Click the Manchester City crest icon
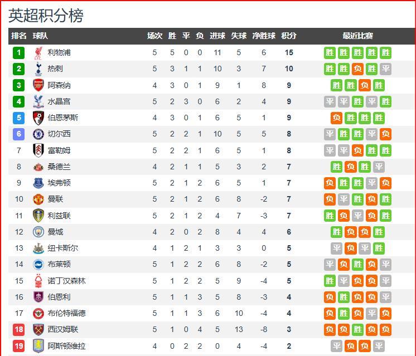The image size is (416, 356). 38,232
